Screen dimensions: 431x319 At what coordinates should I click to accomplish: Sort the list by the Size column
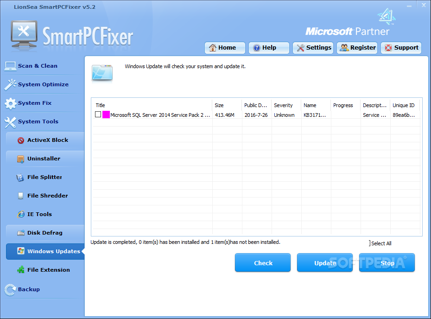tap(227, 105)
